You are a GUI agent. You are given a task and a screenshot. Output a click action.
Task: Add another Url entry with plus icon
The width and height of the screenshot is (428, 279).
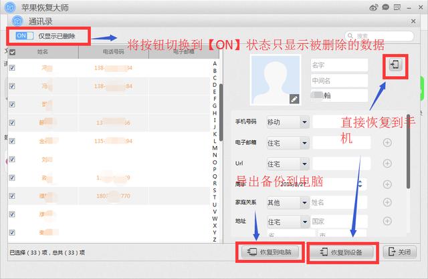point(387,164)
